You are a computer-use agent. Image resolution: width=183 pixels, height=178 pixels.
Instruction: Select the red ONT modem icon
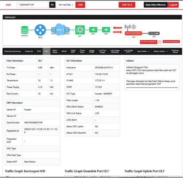click(133, 33)
